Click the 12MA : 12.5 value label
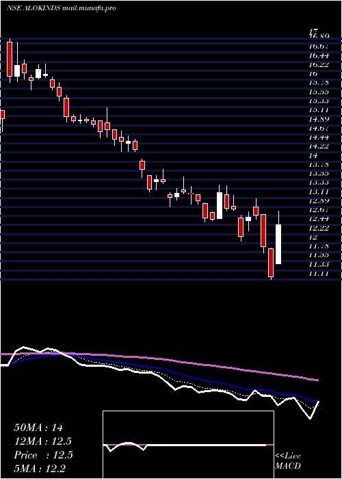The height and width of the screenshot is (479, 342). (x=43, y=441)
